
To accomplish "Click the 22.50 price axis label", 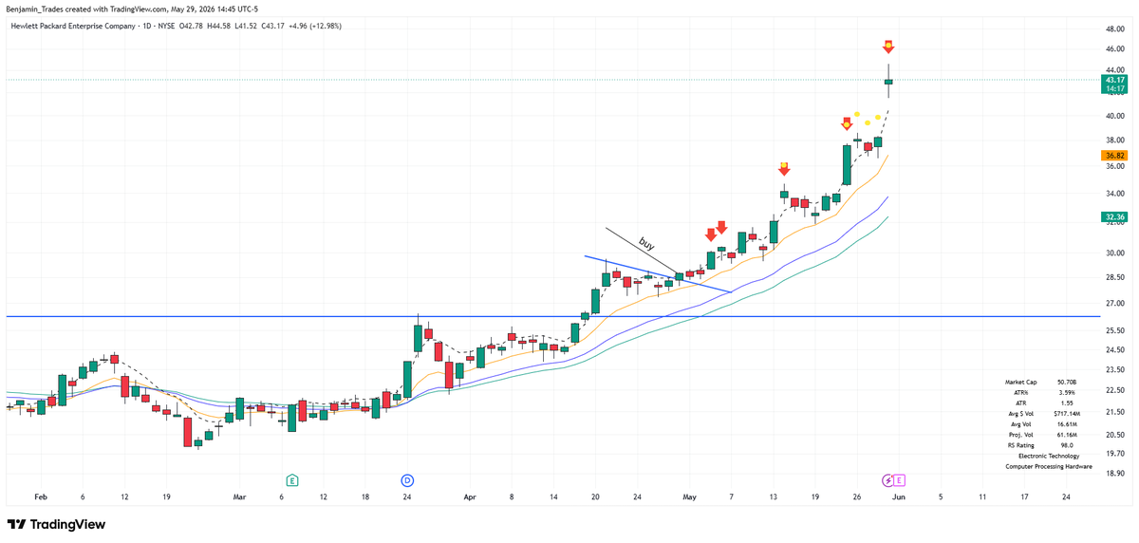I will 1114,391.
